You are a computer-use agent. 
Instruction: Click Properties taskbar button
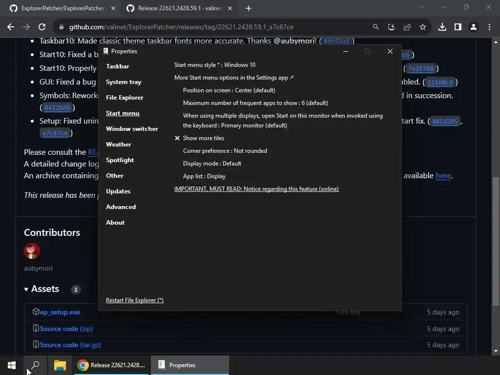[x=190, y=365]
